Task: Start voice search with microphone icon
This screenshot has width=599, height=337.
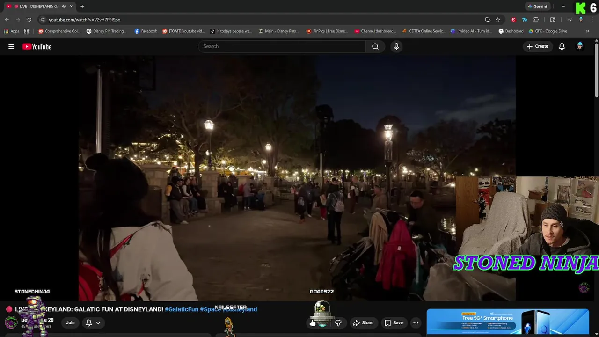Action: pyautogui.click(x=396, y=46)
